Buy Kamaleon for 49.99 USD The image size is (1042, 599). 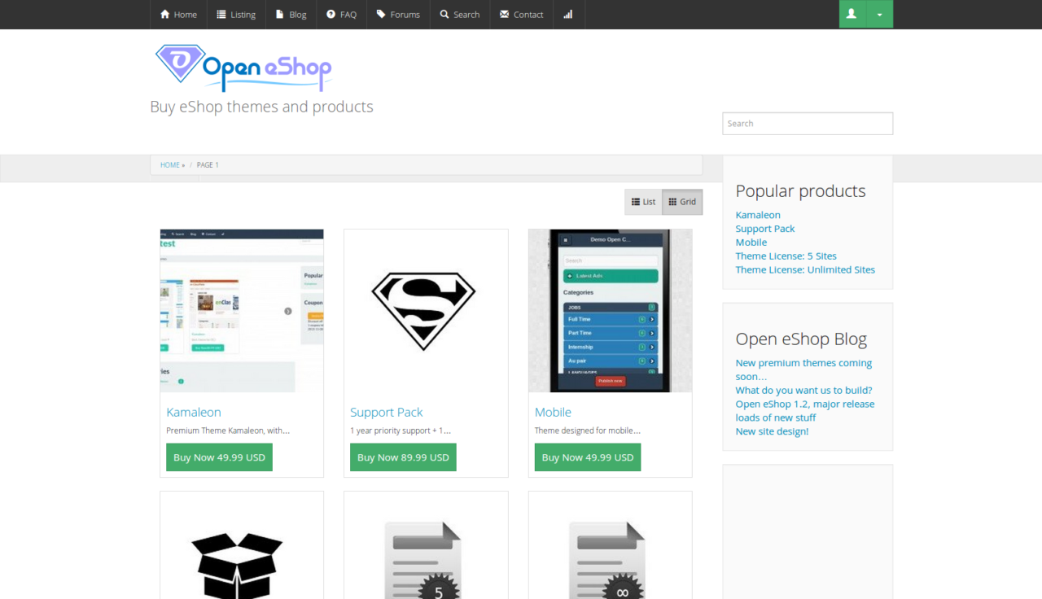[219, 457]
